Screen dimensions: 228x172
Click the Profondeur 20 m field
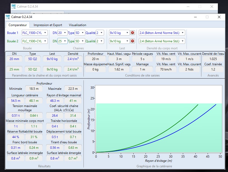[x=95, y=59]
